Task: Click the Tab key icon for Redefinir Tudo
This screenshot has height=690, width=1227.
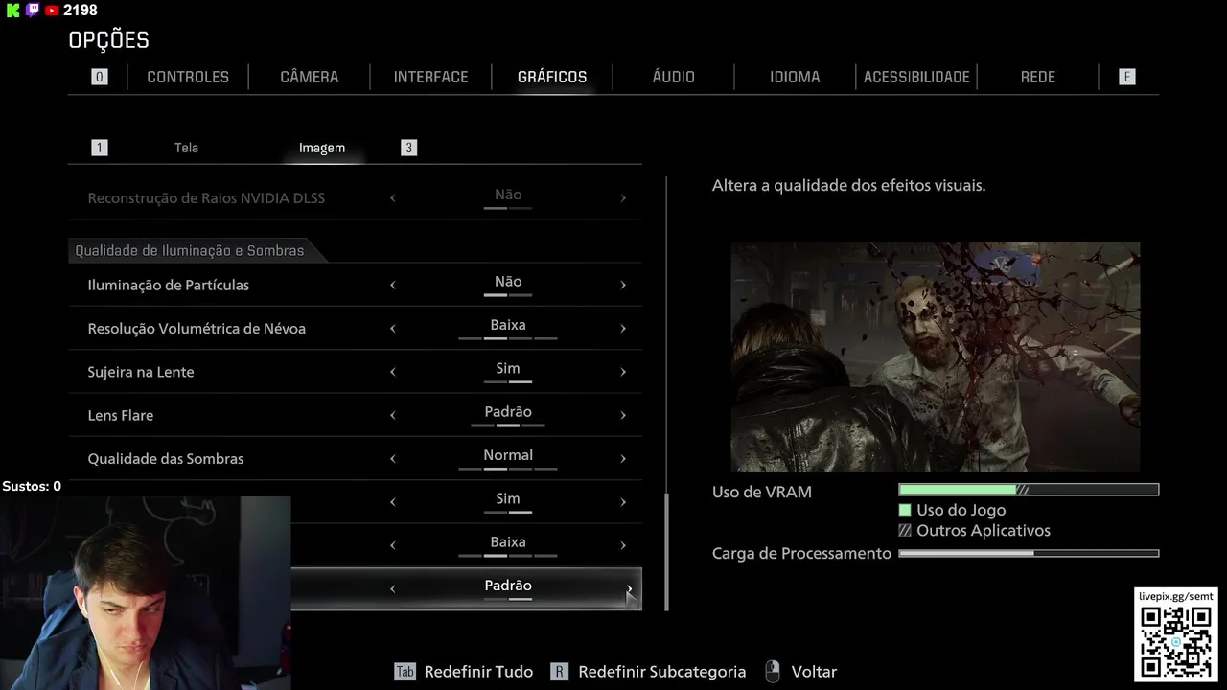Action: click(x=405, y=672)
